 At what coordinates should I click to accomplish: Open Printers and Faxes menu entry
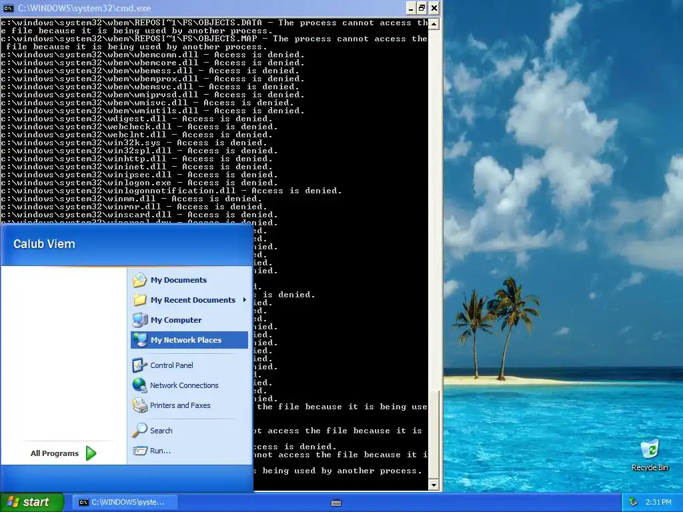(x=189, y=405)
